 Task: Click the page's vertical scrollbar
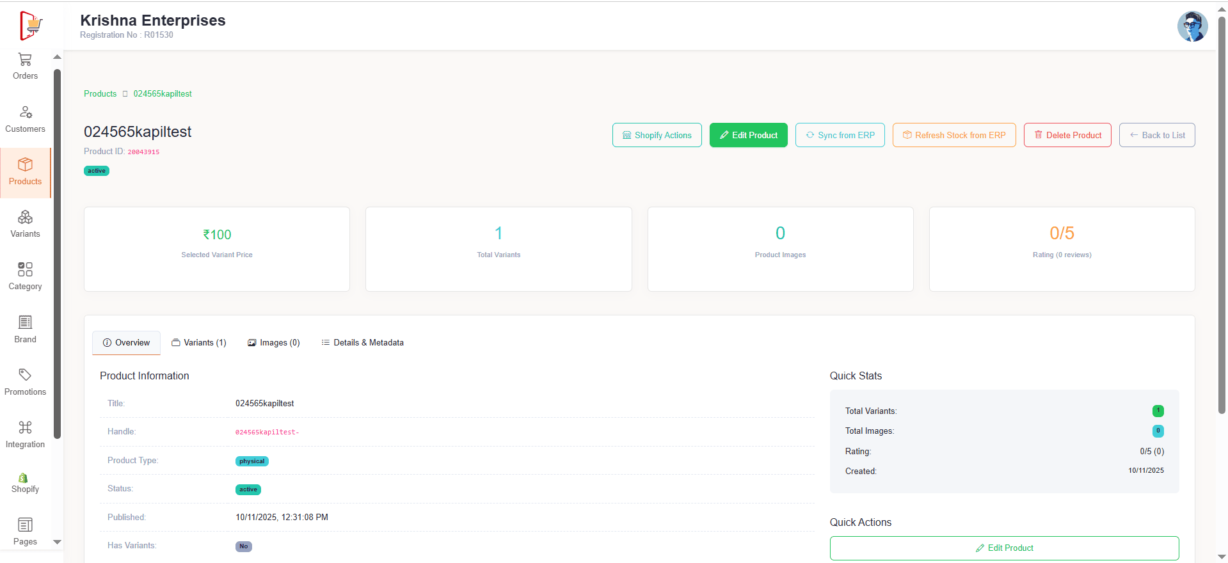coord(1222,218)
